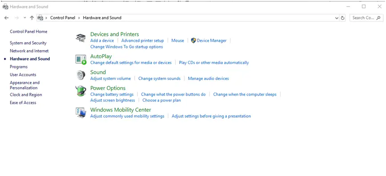Open Device Manager link

[x=212, y=40]
